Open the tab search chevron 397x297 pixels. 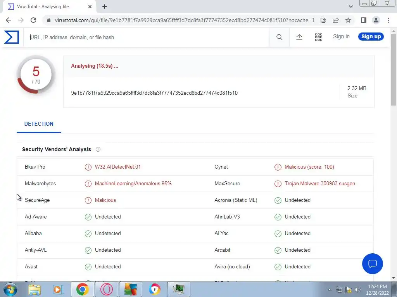(x=350, y=7)
